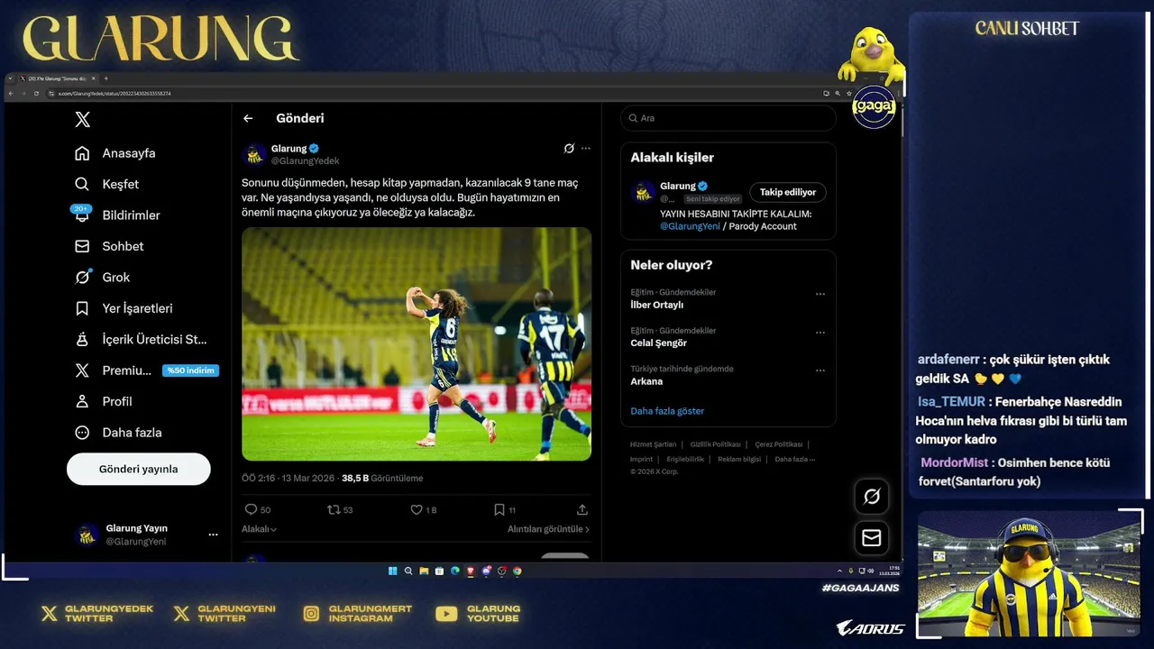This screenshot has width=1154, height=649.
Task: Click the %50 indirim badge
Action: 190,370
